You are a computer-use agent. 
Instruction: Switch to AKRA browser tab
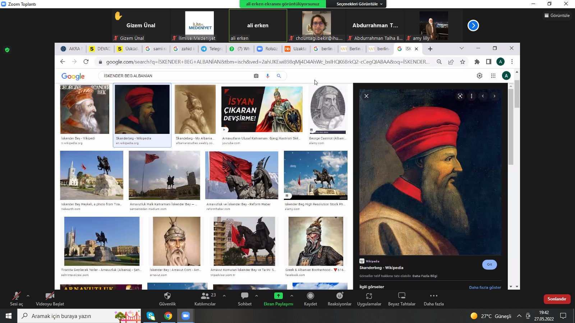pos(71,49)
